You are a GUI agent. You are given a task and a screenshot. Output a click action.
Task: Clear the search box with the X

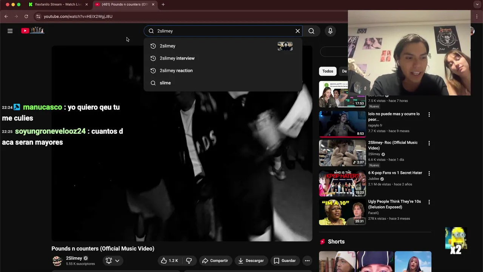(298, 31)
